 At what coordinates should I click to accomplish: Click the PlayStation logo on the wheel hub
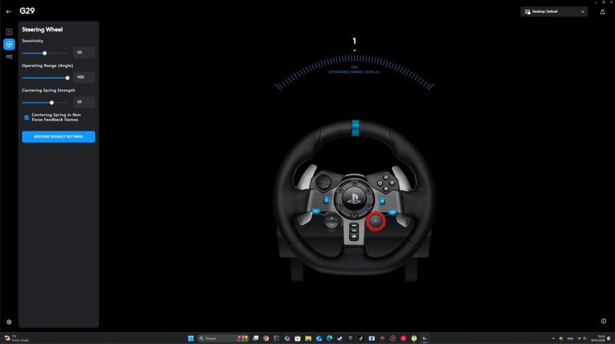click(x=354, y=198)
